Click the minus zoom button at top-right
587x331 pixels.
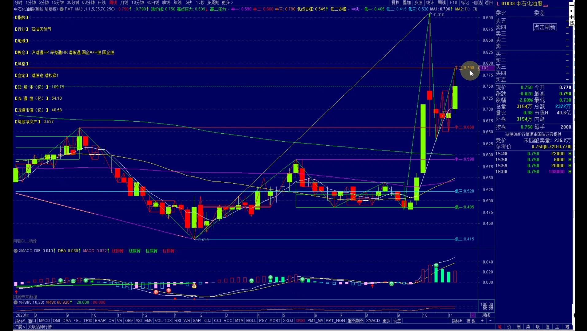(571, 5)
